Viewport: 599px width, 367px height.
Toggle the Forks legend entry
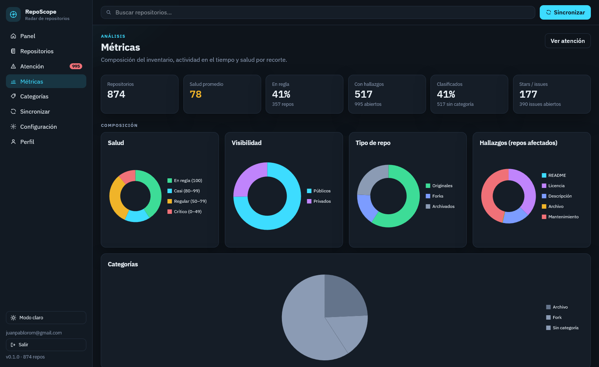[435, 196]
